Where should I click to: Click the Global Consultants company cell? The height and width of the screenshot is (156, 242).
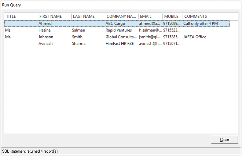pos(121,37)
